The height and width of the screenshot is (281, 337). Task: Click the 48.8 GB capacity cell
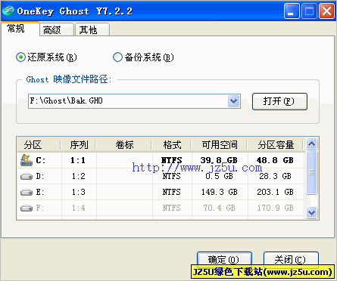[275, 160]
